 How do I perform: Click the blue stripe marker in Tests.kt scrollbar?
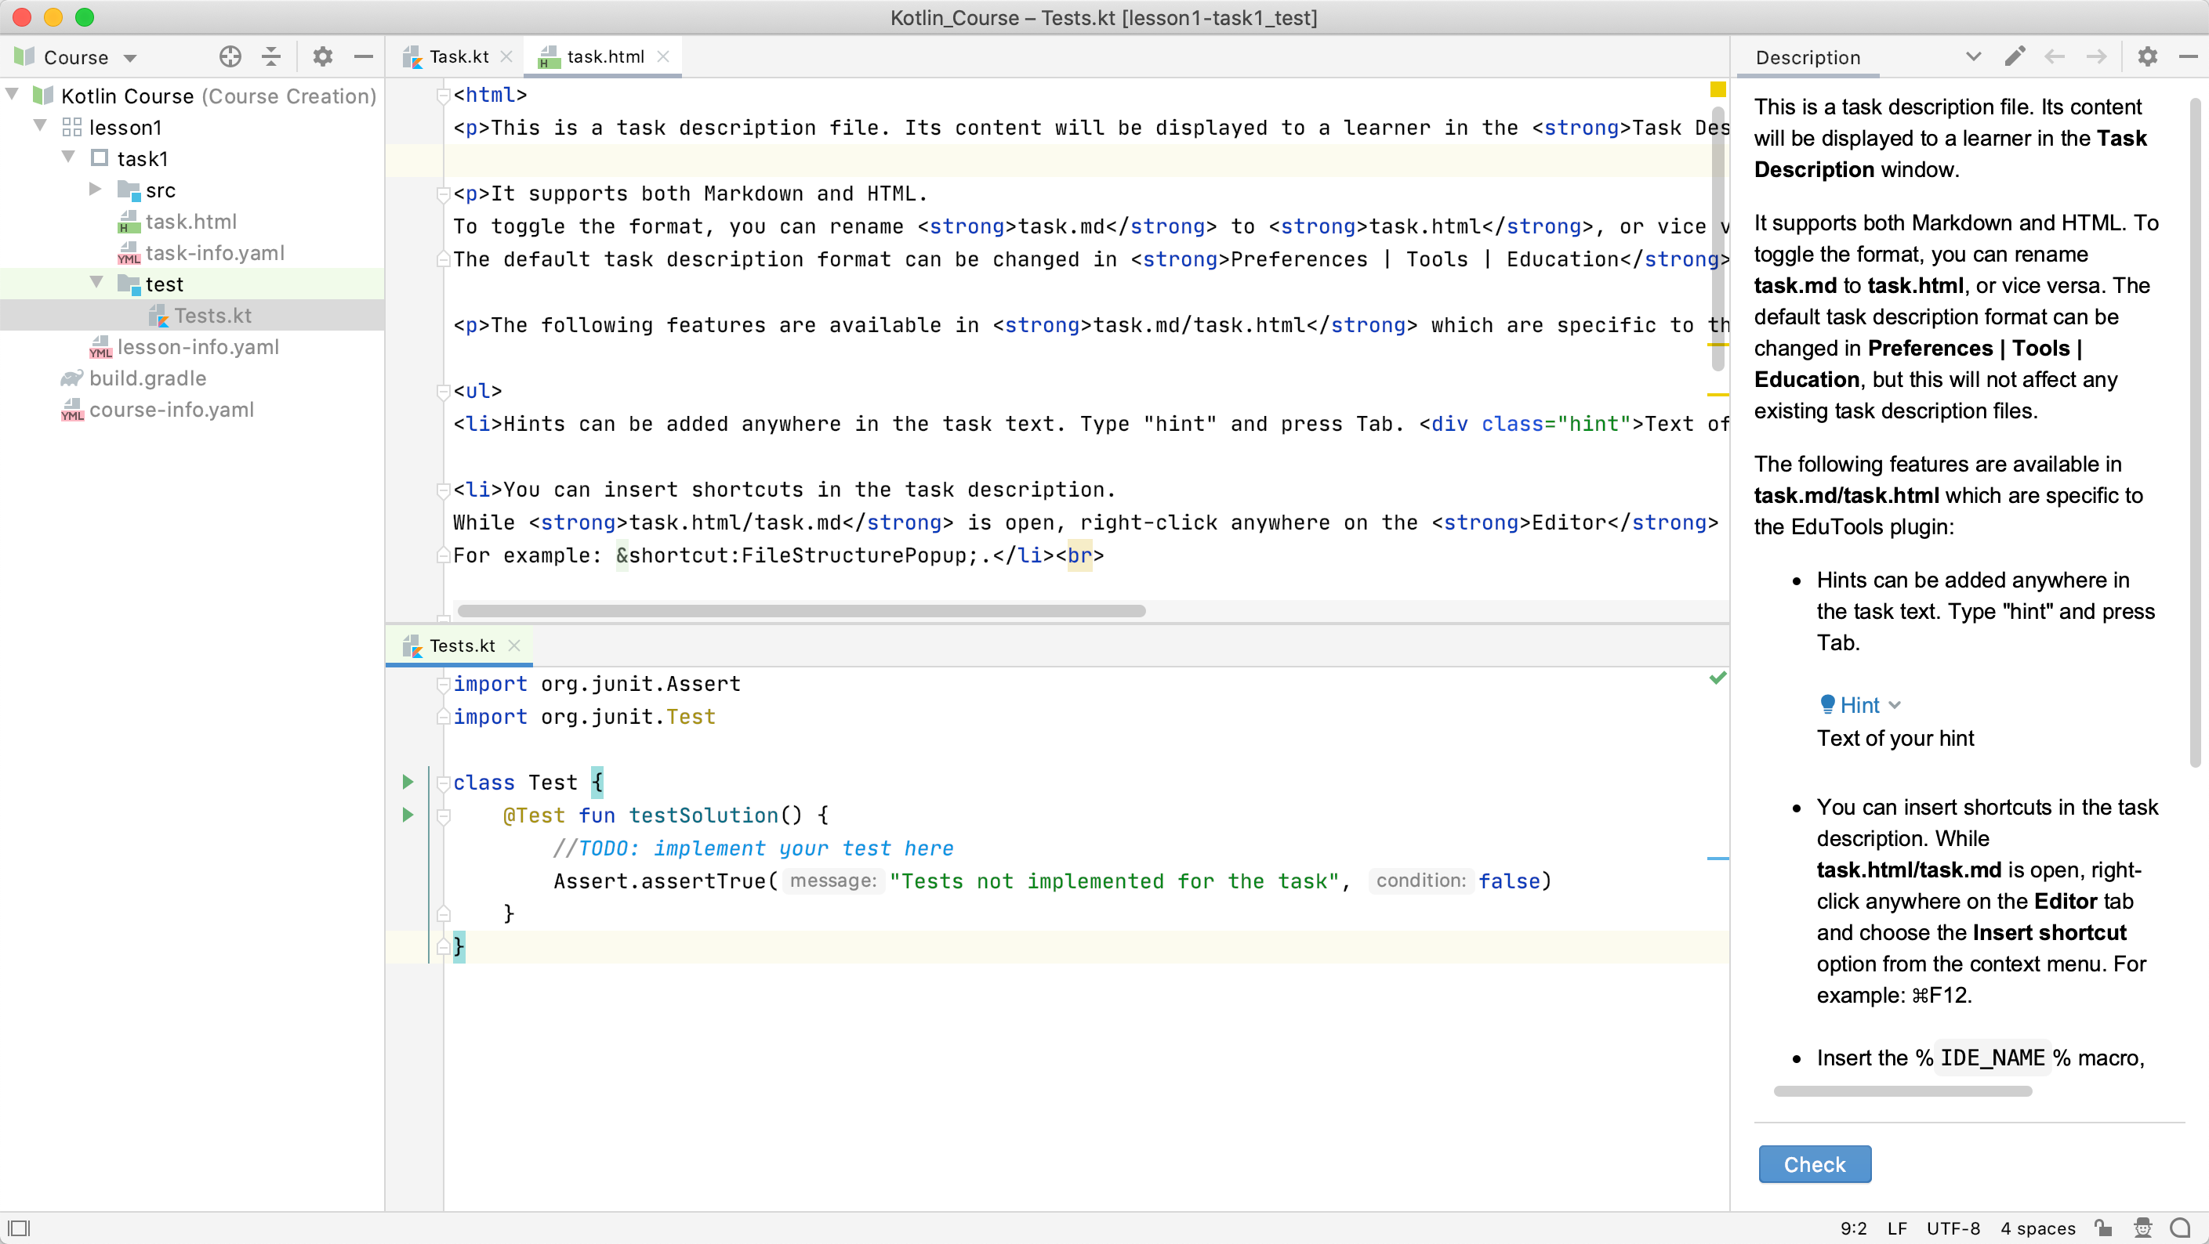(x=1718, y=858)
